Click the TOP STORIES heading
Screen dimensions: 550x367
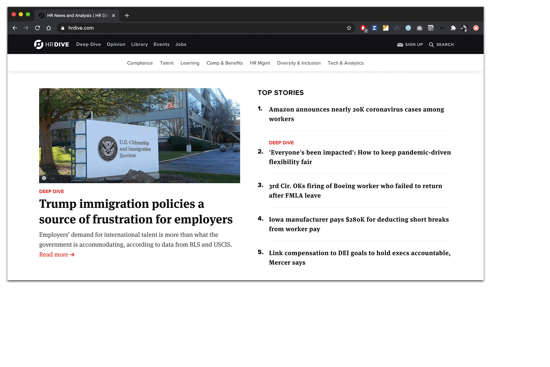(x=281, y=93)
